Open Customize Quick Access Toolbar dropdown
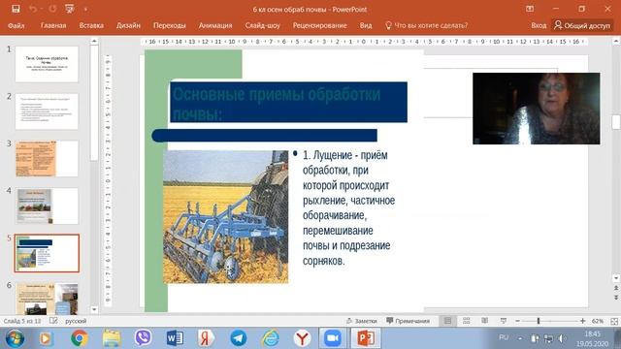Screen dimensions: 621x349 click(85, 9)
